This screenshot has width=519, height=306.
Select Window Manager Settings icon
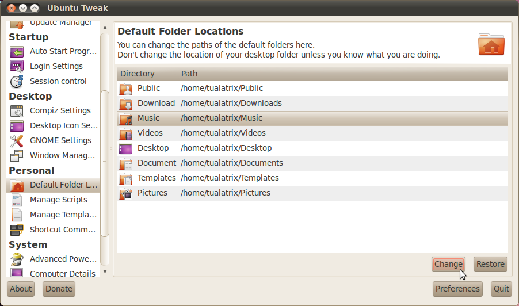pyautogui.click(x=17, y=155)
